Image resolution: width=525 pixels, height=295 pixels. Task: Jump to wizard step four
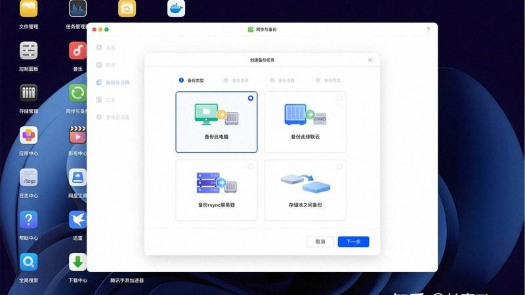click(x=328, y=80)
